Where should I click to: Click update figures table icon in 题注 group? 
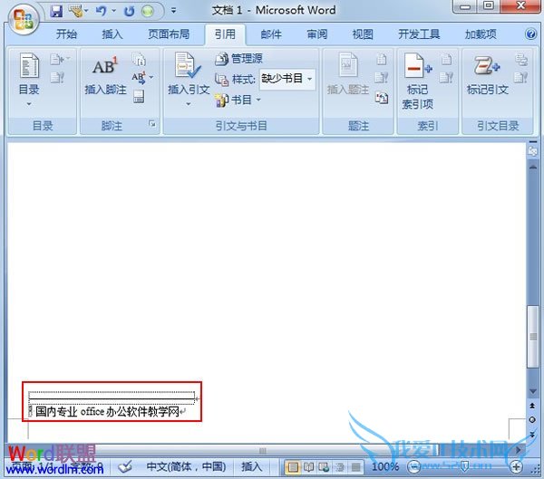coord(382,77)
